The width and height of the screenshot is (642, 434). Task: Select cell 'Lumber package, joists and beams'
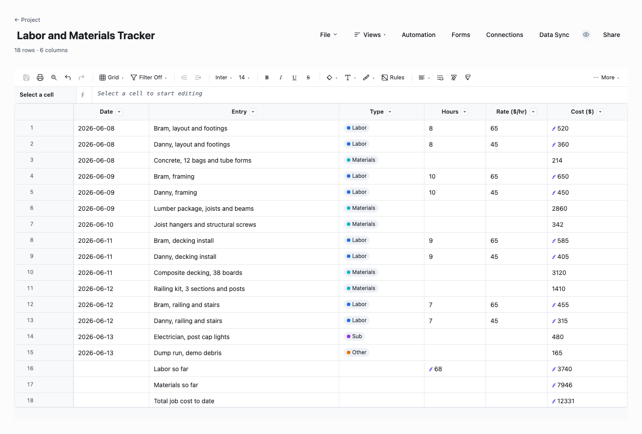click(244, 209)
